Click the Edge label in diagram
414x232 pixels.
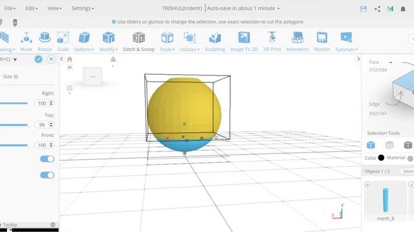[x=374, y=104]
